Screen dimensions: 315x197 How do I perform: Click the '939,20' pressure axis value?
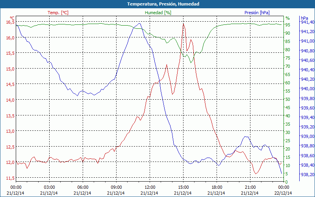pyautogui.click(x=308, y=127)
